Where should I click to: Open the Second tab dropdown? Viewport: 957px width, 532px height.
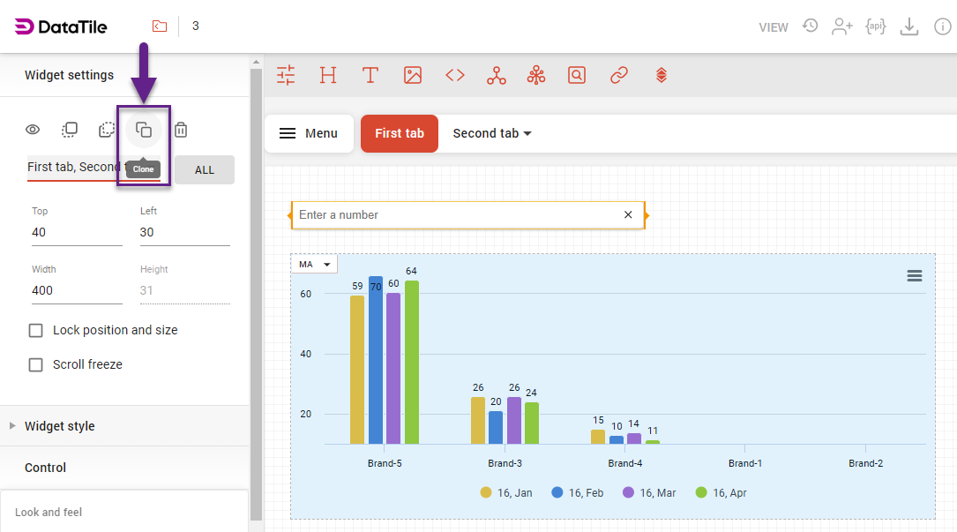click(x=492, y=133)
